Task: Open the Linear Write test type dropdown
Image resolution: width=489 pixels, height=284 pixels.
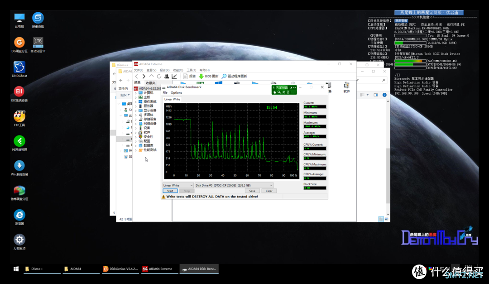Action: point(178,185)
